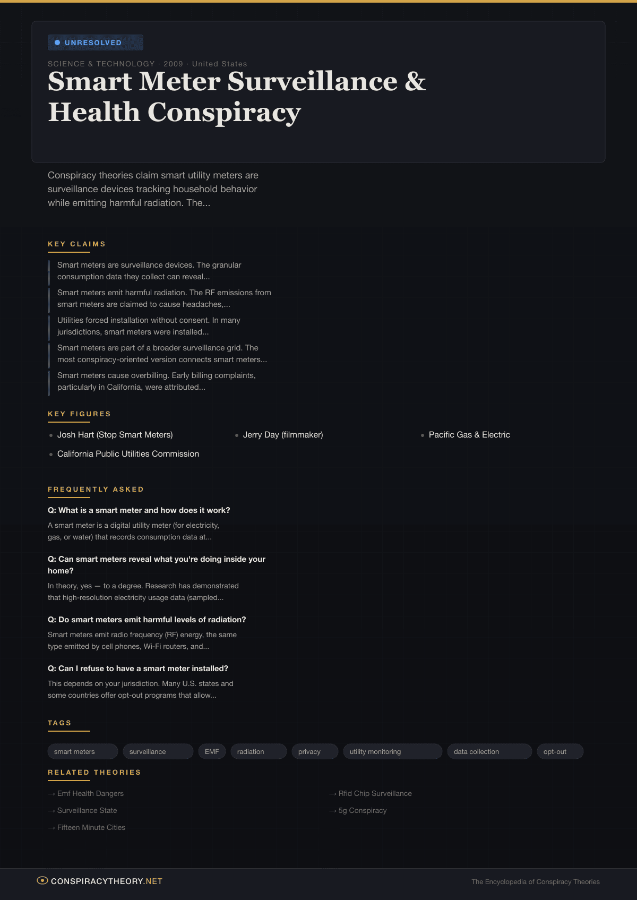637x900 pixels.
Task: Click the 'opt-out' tag
Action: (559, 751)
